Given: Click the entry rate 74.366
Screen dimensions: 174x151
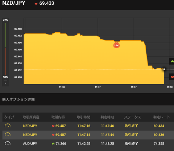Looking at the screenshot, I should 61,144.
